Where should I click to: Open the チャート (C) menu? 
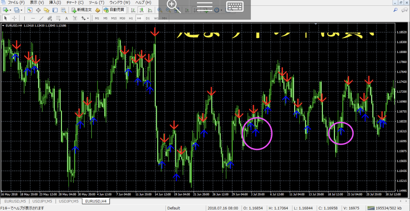click(x=75, y=2)
